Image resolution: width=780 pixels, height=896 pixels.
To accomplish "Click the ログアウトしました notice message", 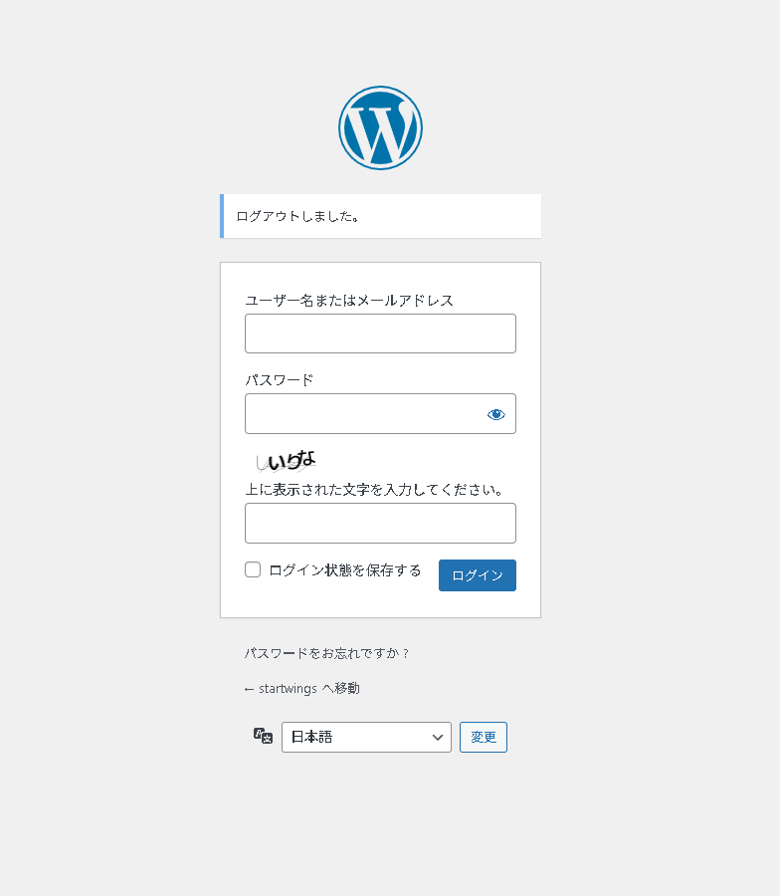I will coord(380,216).
